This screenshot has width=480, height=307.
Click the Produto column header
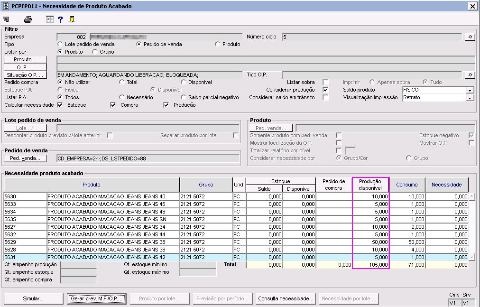(x=92, y=185)
